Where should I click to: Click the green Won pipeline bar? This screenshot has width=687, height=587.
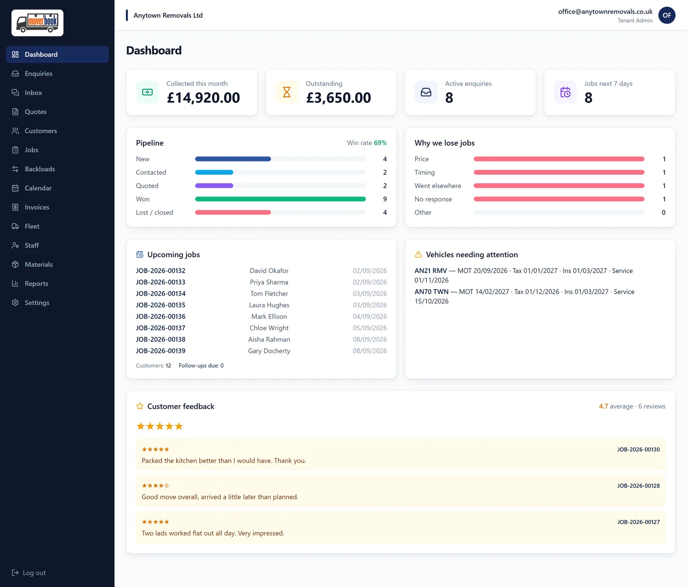click(280, 199)
